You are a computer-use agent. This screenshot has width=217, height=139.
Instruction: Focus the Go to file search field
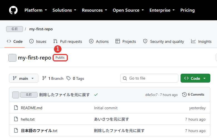pos(149,78)
